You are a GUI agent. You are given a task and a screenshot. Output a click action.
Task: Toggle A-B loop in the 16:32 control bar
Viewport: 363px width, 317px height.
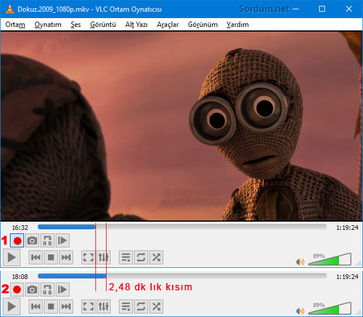(47, 241)
